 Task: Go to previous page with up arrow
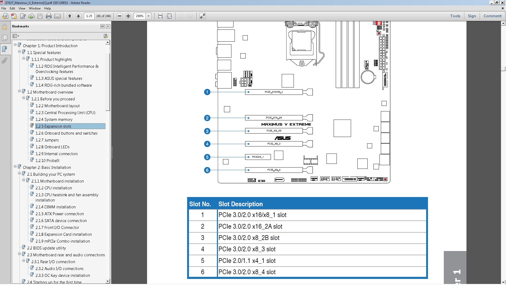click(70, 16)
